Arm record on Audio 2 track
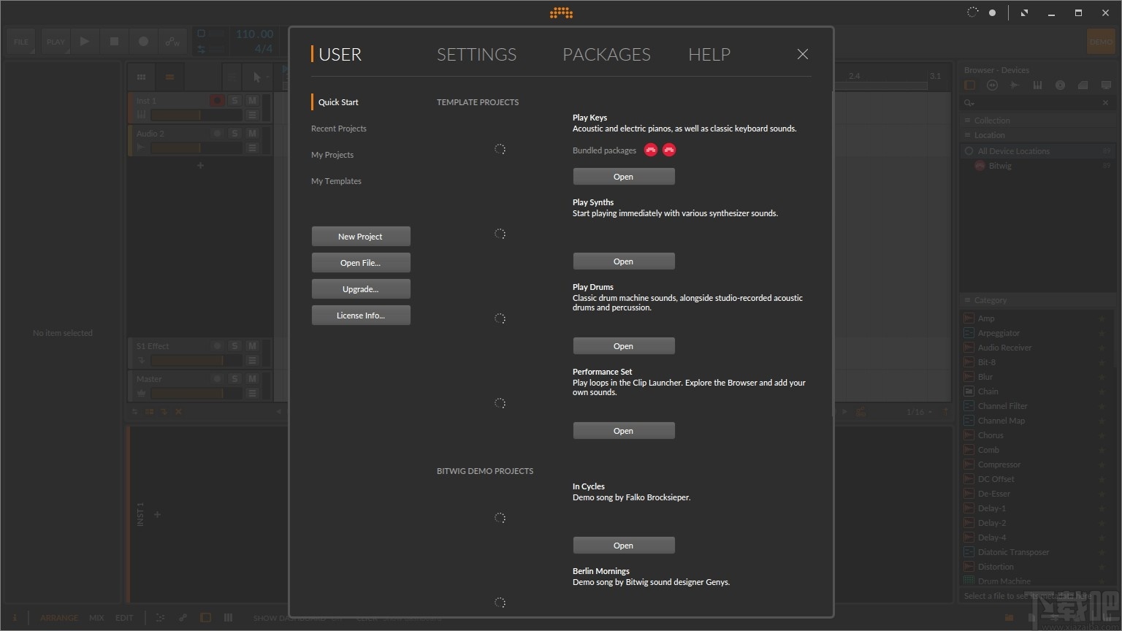 (217, 134)
